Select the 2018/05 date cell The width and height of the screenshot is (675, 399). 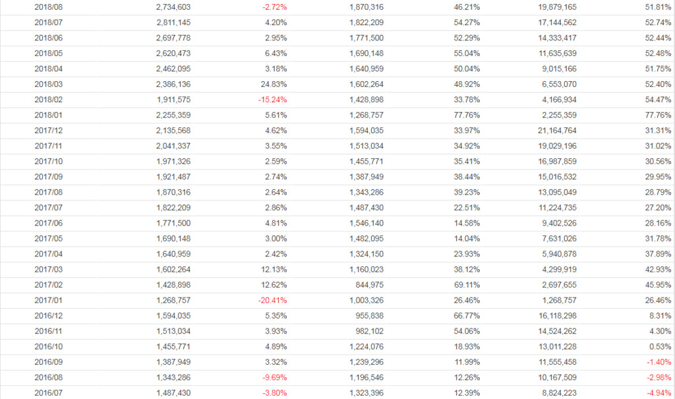(x=49, y=53)
